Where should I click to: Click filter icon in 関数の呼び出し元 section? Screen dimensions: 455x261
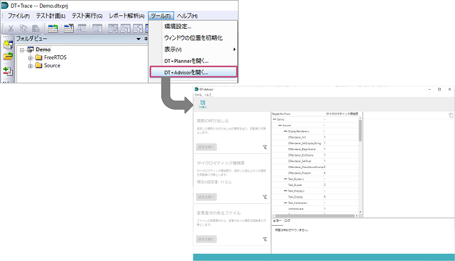coord(265,147)
